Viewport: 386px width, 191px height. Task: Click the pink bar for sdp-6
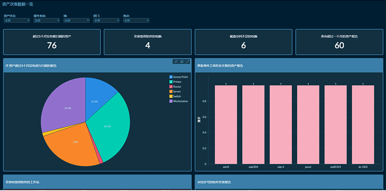click(281, 125)
